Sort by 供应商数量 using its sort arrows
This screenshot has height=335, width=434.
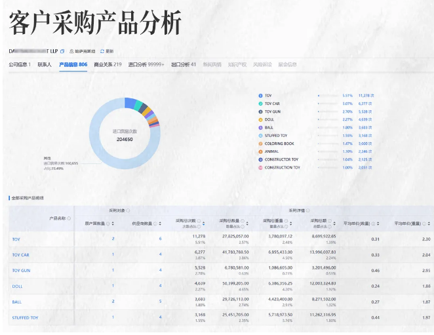coord(161,224)
